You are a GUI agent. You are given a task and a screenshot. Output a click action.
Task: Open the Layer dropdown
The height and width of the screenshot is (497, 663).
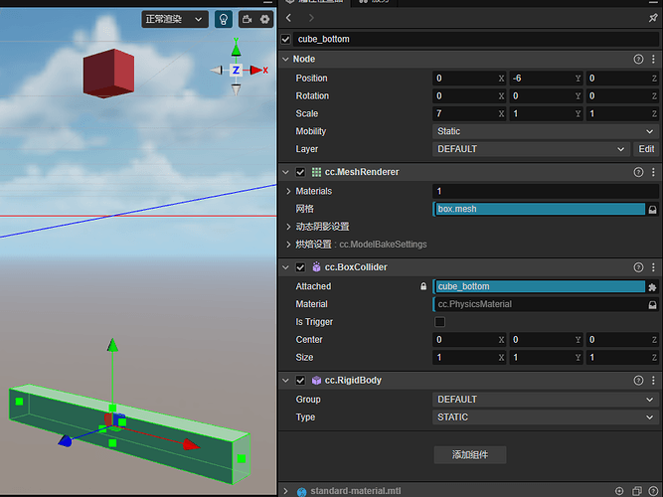point(531,149)
